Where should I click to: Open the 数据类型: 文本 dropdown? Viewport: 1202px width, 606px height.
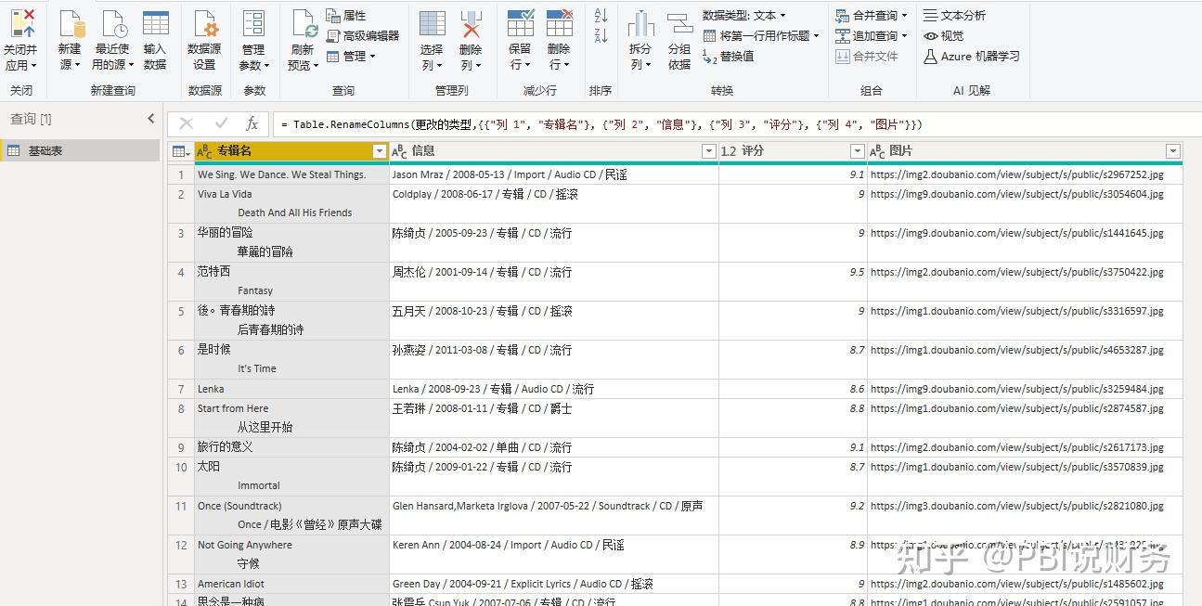coord(744,16)
